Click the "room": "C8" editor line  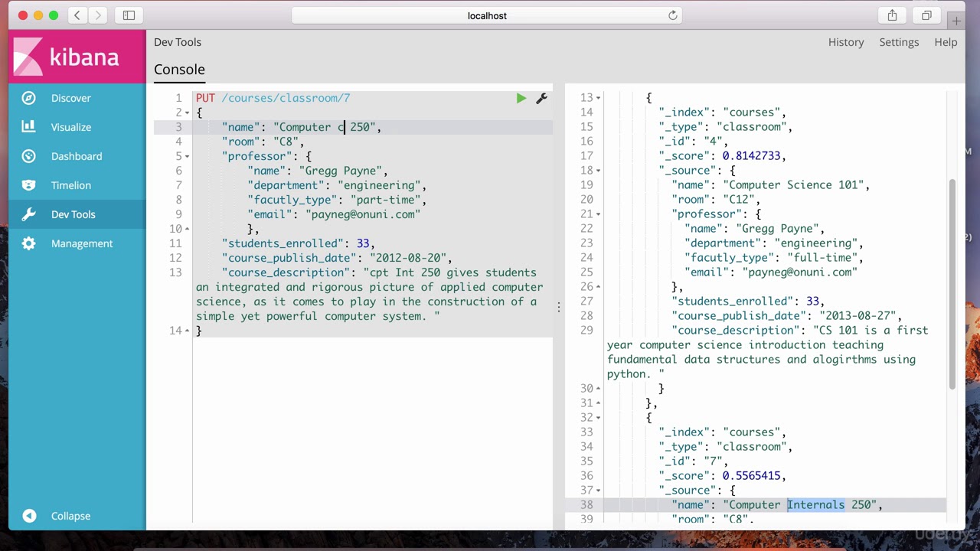(263, 142)
